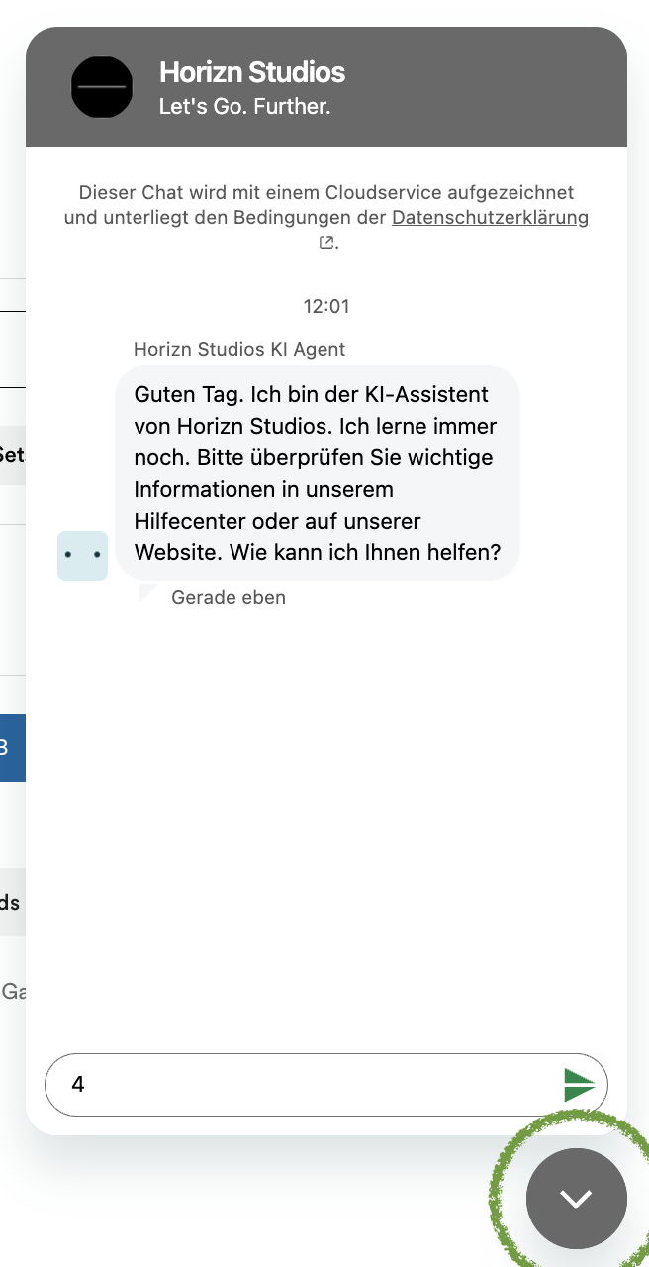
Task: Collapse chat with the round chevron button
Action: coord(576,1199)
